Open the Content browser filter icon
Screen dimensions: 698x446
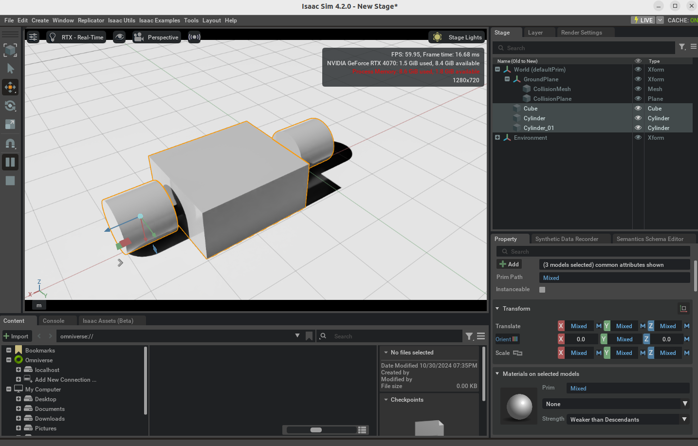[469, 336]
